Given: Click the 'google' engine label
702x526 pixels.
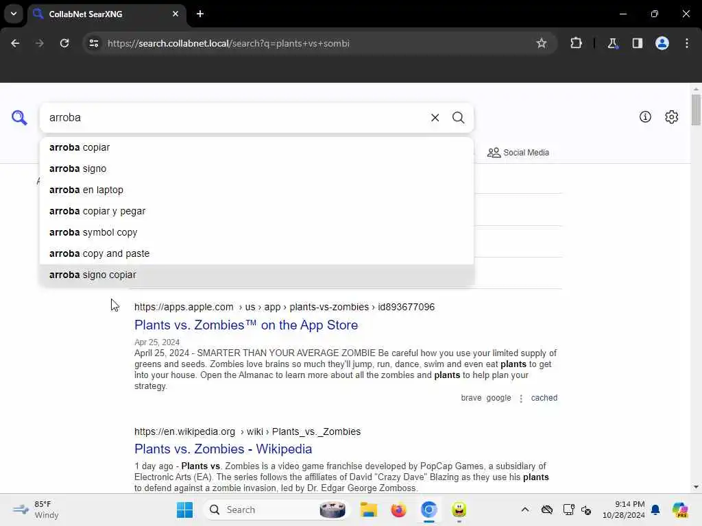Looking at the screenshot, I should click(x=498, y=398).
